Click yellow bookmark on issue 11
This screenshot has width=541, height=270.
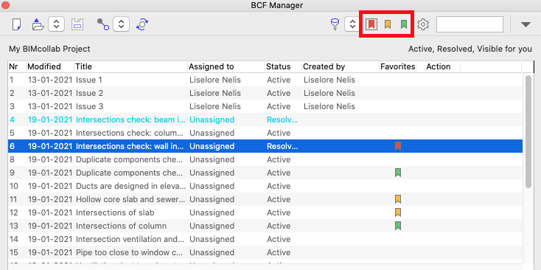pyautogui.click(x=398, y=199)
